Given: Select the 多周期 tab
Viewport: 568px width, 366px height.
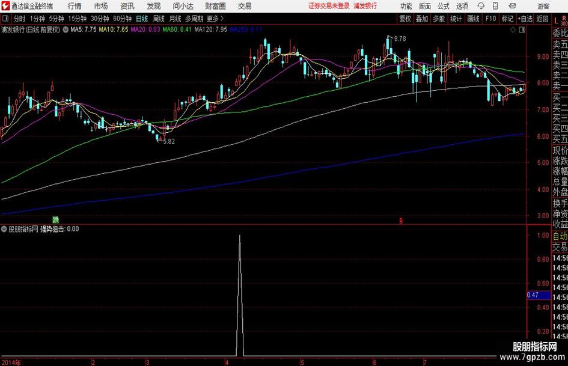Looking at the screenshot, I should 194,19.
